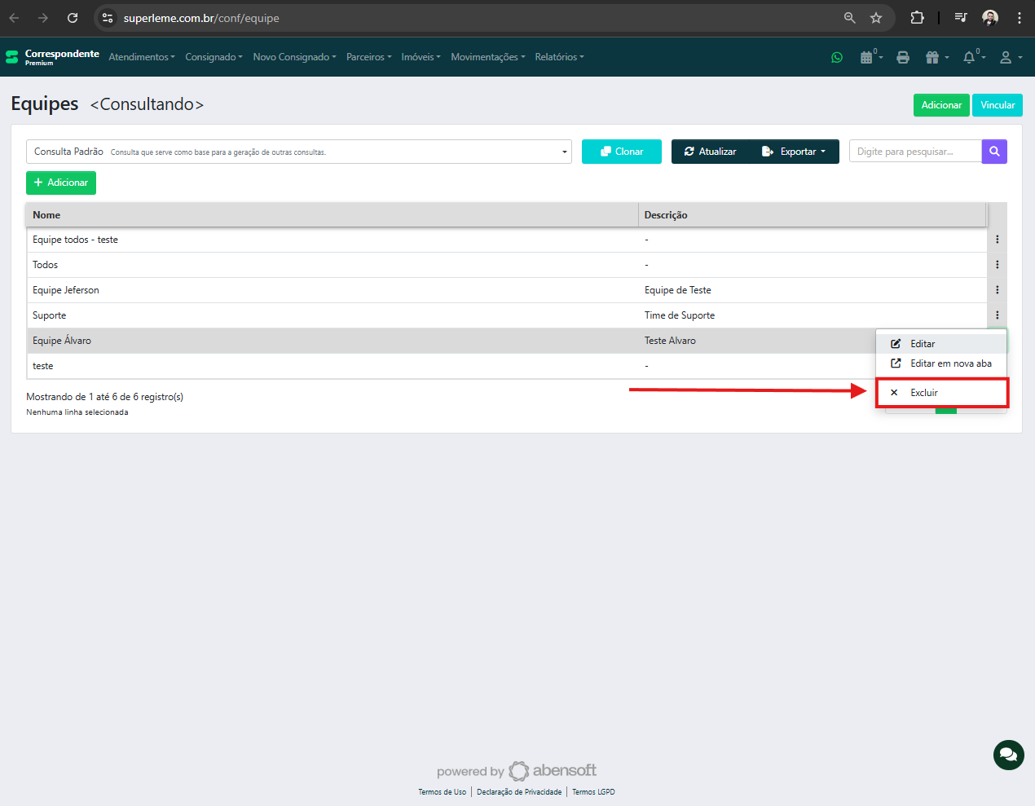Open the Atendimentos menu
The width and height of the screenshot is (1035, 806).
coord(141,57)
